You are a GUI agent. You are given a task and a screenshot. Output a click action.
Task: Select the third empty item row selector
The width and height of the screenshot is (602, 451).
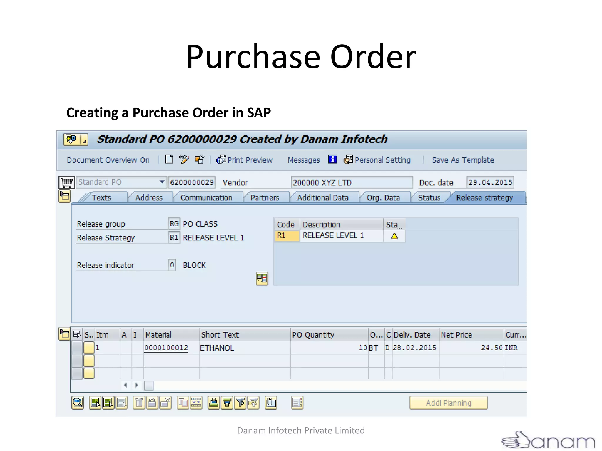coord(89,373)
